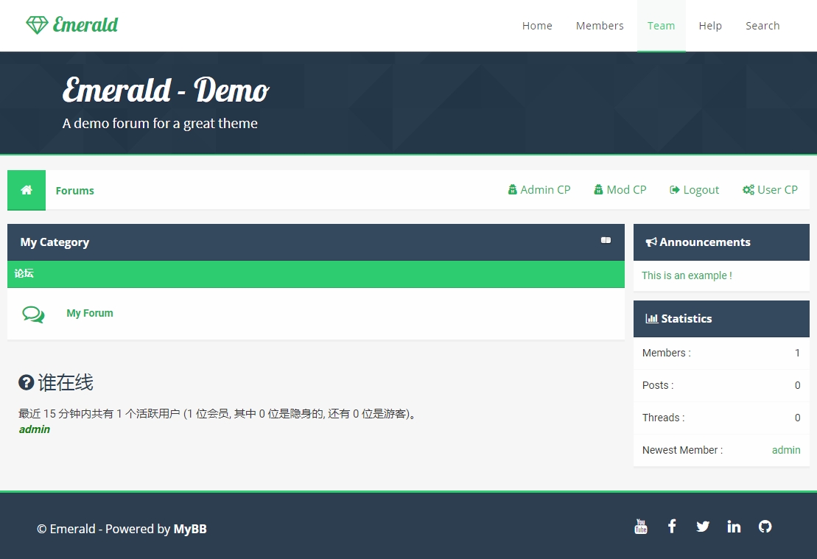The width and height of the screenshot is (817, 559).
Task: Collapse the My Category section
Action: click(x=606, y=240)
